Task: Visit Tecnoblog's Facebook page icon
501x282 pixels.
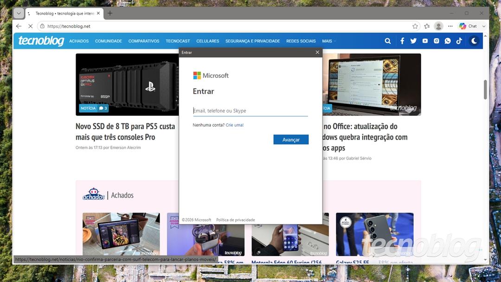Action: click(402, 41)
